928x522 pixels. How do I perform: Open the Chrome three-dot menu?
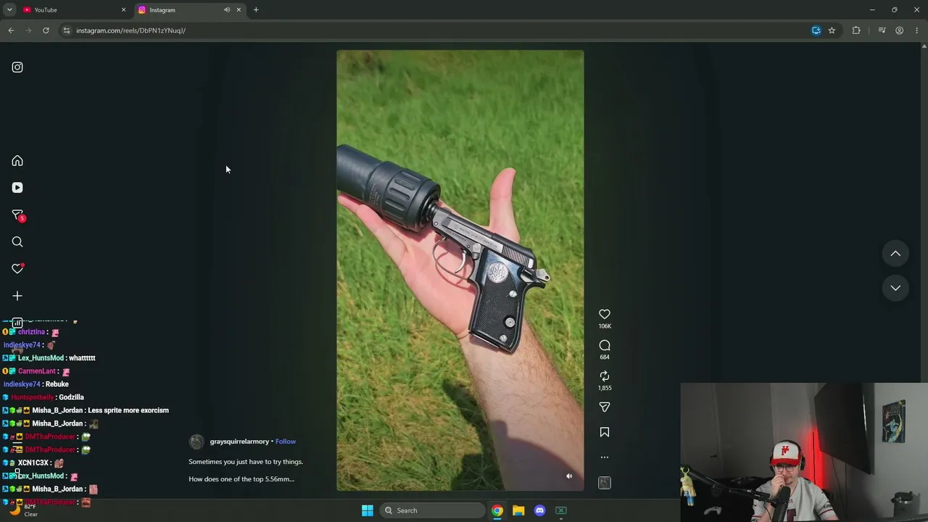pyautogui.click(x=917, y=30)
